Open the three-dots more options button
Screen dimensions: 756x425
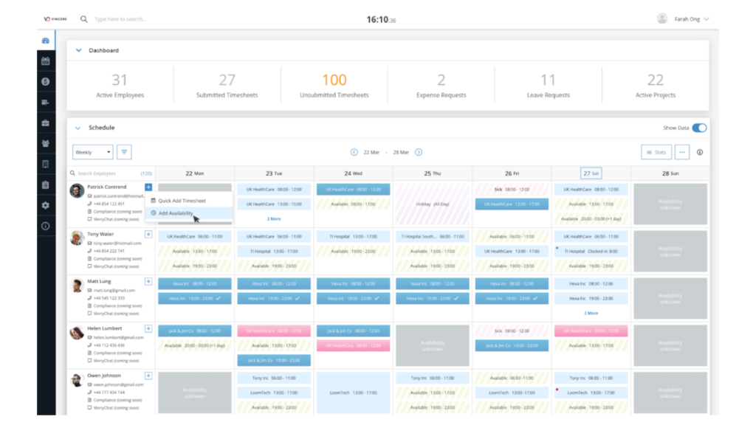coord(681,152)
